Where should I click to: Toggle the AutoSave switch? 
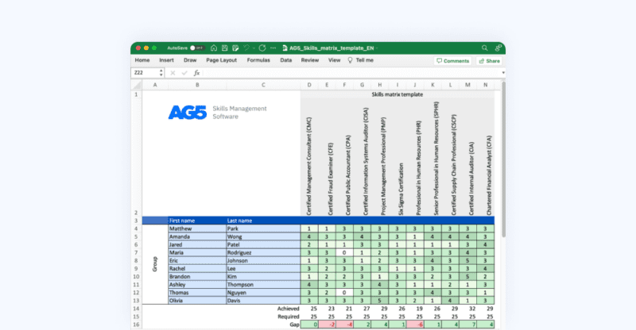197,48
